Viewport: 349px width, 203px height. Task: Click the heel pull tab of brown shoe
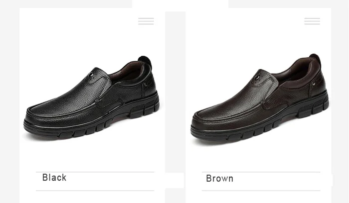click(x=316, y=59)
